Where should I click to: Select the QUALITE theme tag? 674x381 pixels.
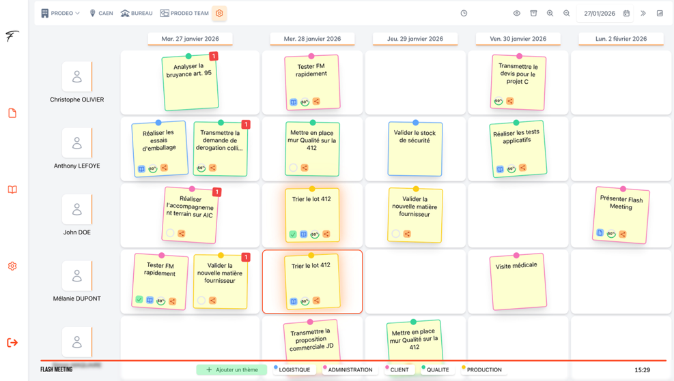coord(438,370)
